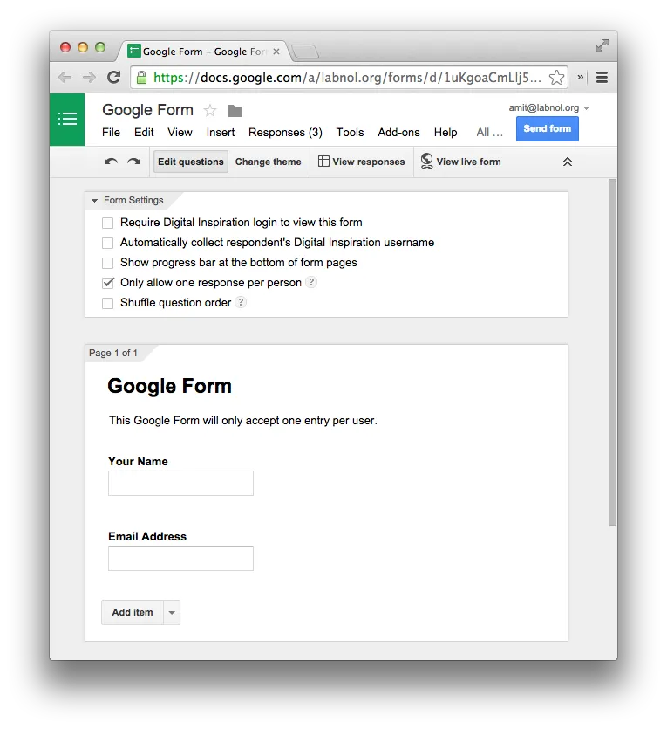This screenshot has width=667, height=729.
Task: Click View live form button
Action: (x=461, y=162)
